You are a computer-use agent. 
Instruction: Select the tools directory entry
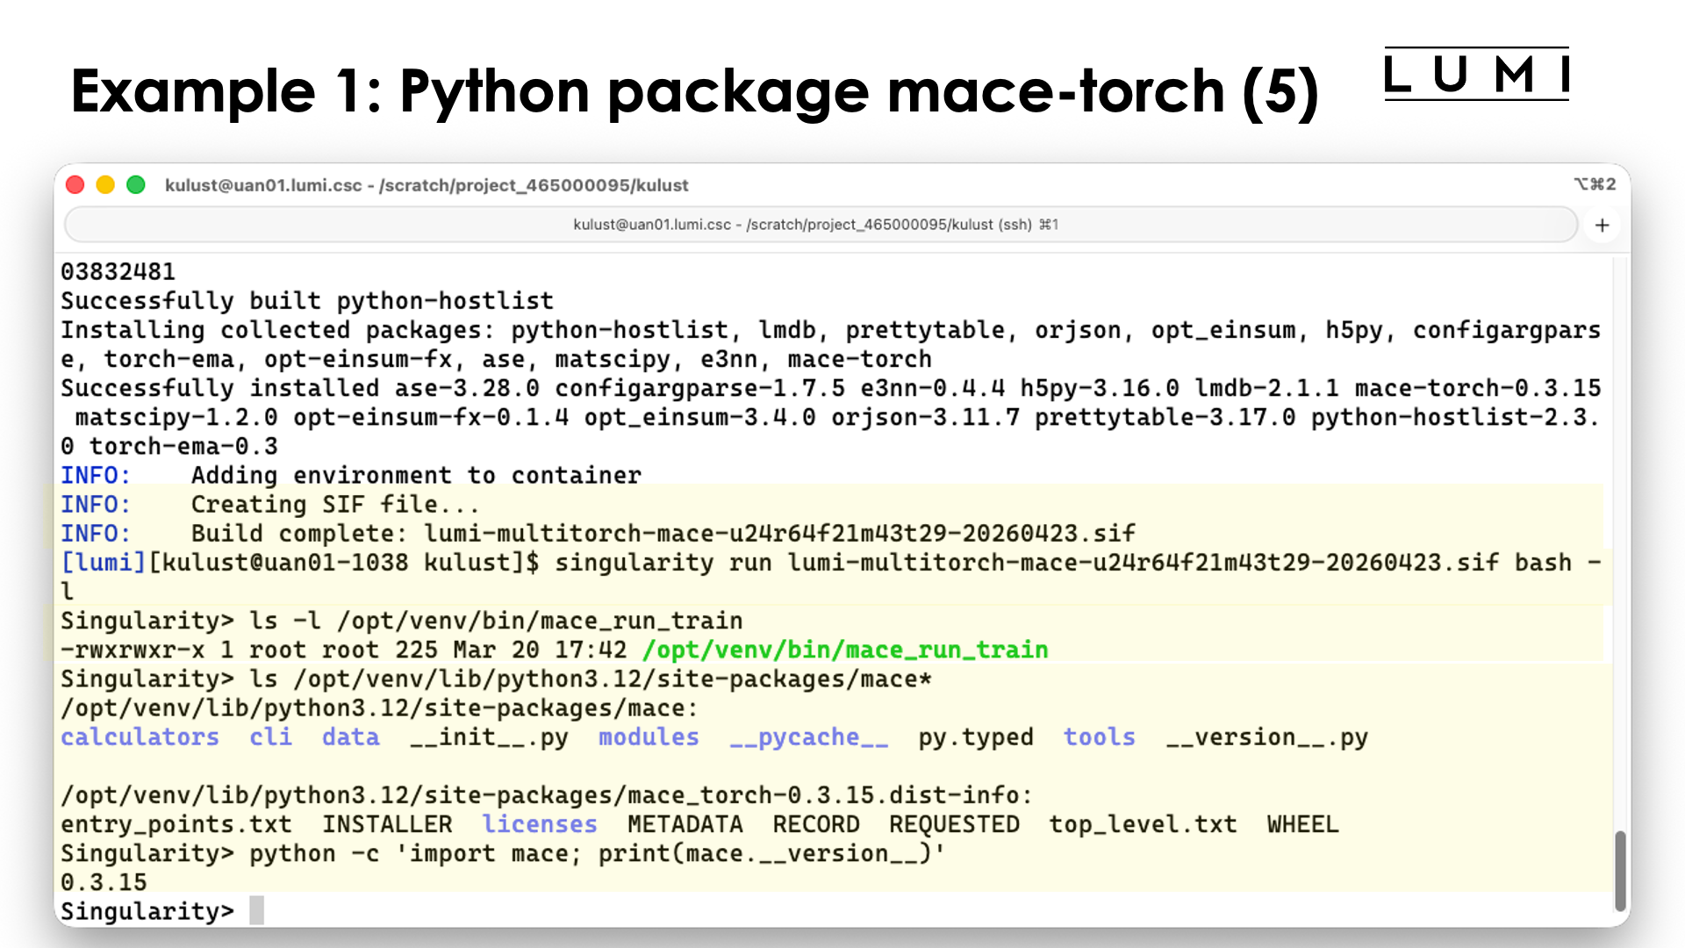pos(1099,737)
